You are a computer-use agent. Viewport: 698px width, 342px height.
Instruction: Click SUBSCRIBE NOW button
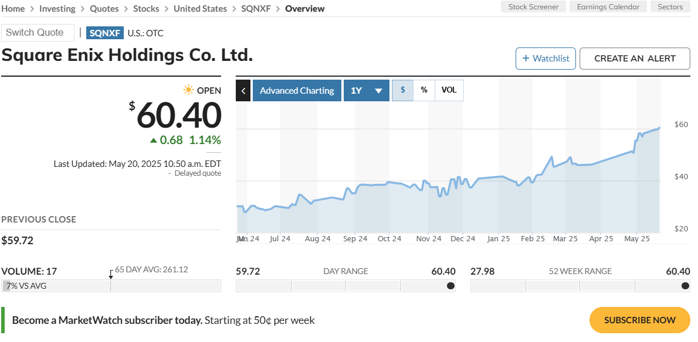pyautogui.click(x=640, y=320)
